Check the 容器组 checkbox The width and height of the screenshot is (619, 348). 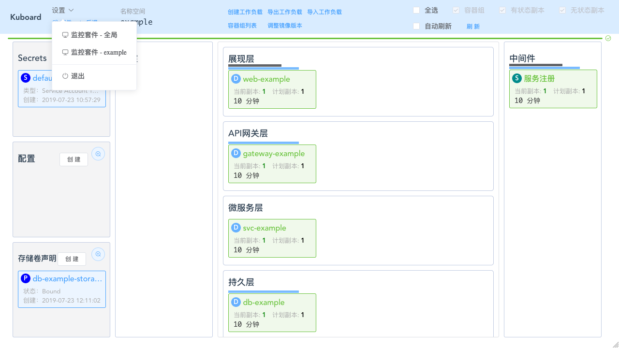point(455,10)
